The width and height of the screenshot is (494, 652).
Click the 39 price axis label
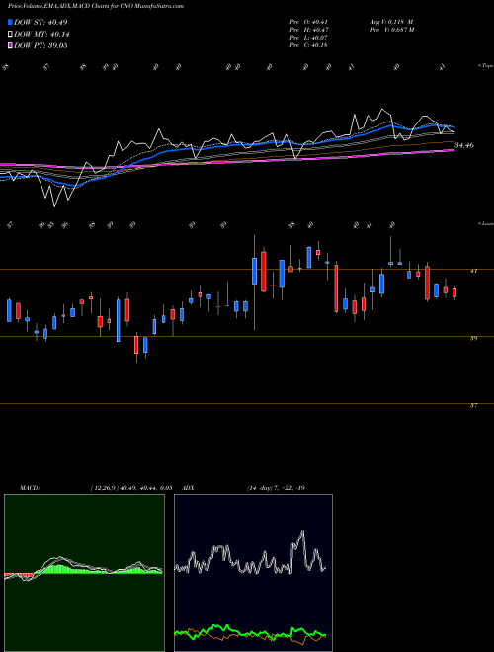point(473,338)
